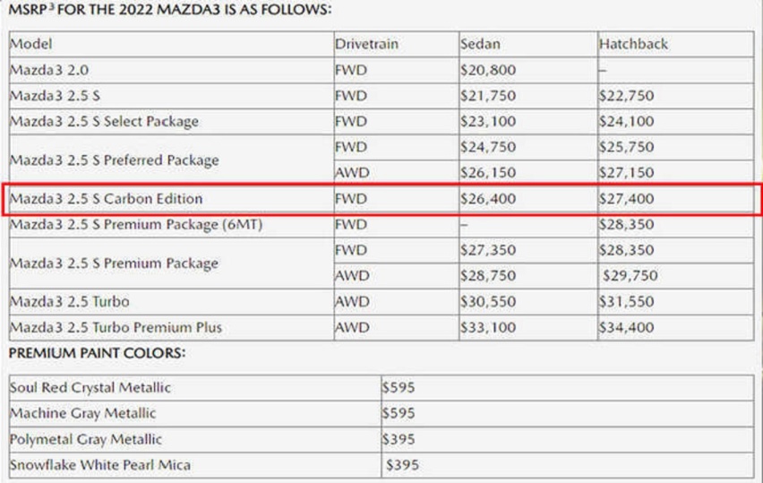
Task: Click Mazda3 2.5 S Premium Package (6MT)
Action: 136,224
